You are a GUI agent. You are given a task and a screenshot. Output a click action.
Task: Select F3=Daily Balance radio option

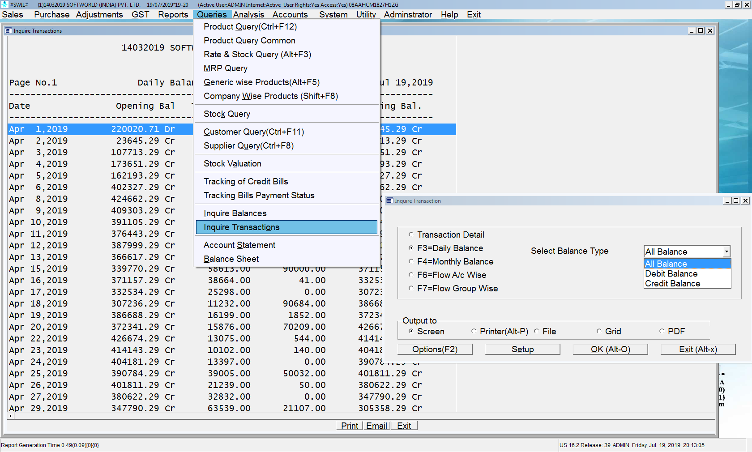coord(411,248)
